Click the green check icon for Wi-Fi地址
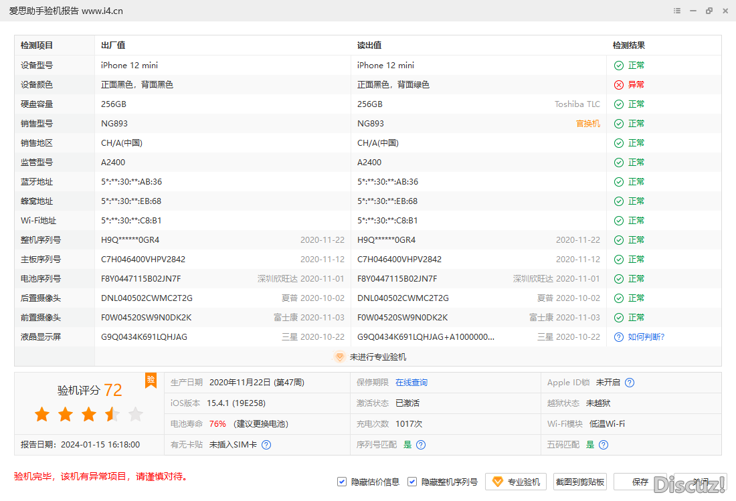Image resolution: width=736 pixels, height=501 pixels. pos(619,221)
